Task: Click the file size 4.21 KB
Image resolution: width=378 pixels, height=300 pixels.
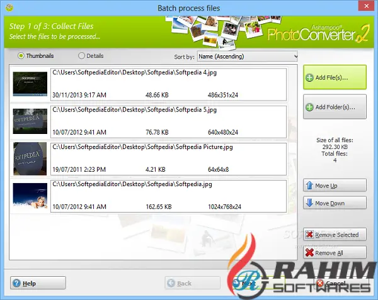Action: click(x=156, y=170)
